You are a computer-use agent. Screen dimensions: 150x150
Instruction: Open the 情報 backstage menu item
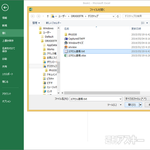pyautogui.click(x=5, y=18)
